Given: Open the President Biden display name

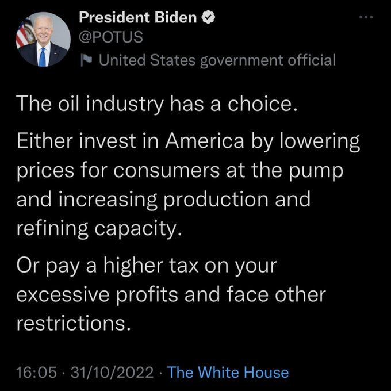Looking at the screenshot, I should point(138,18).
